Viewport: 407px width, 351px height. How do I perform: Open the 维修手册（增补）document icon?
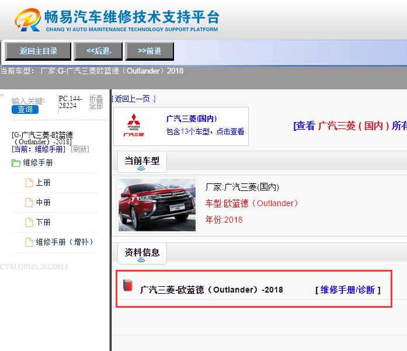point(29,242)
